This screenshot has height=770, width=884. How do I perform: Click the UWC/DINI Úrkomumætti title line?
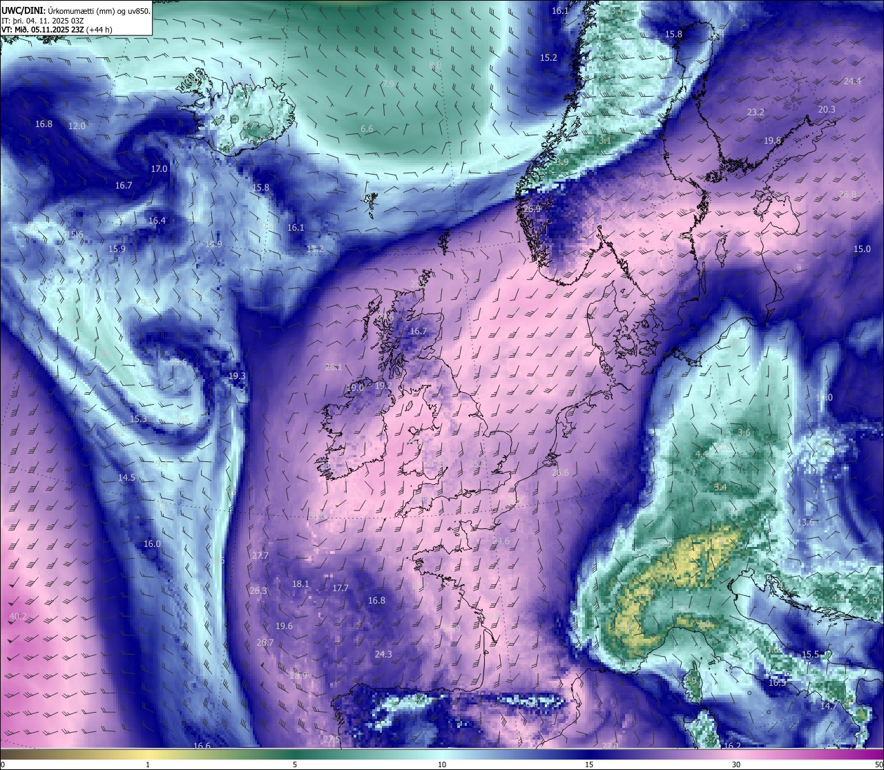(75, 10)
